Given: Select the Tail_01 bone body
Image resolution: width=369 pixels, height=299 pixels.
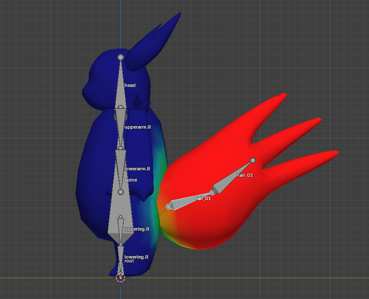Looking at the screenshot, I should [x=189, y=201].
